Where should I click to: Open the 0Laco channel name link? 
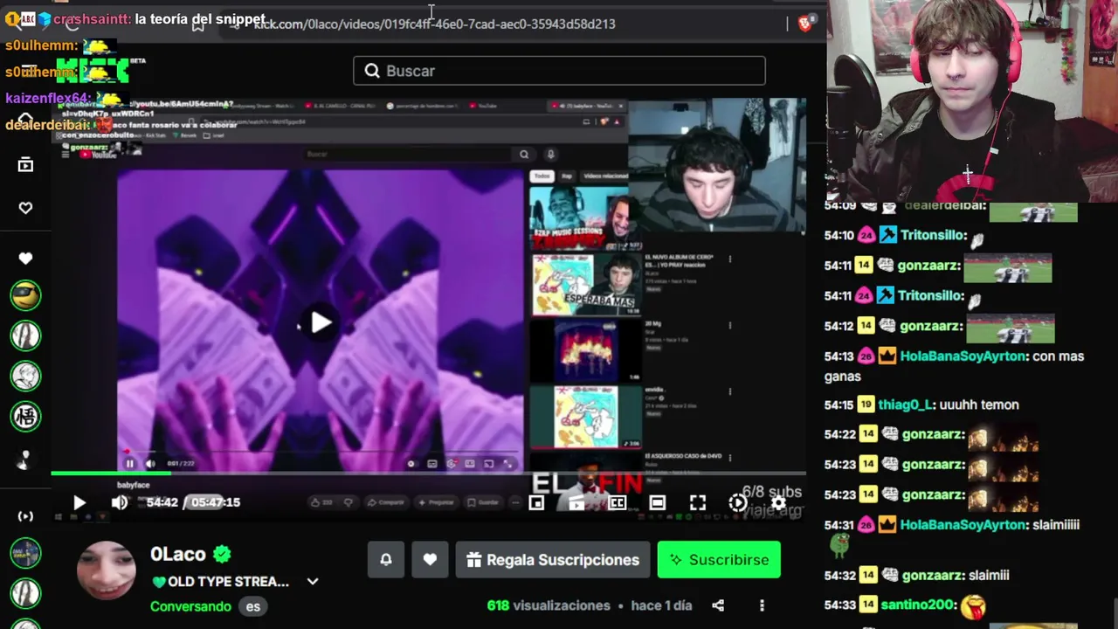[x=178, y=554]
